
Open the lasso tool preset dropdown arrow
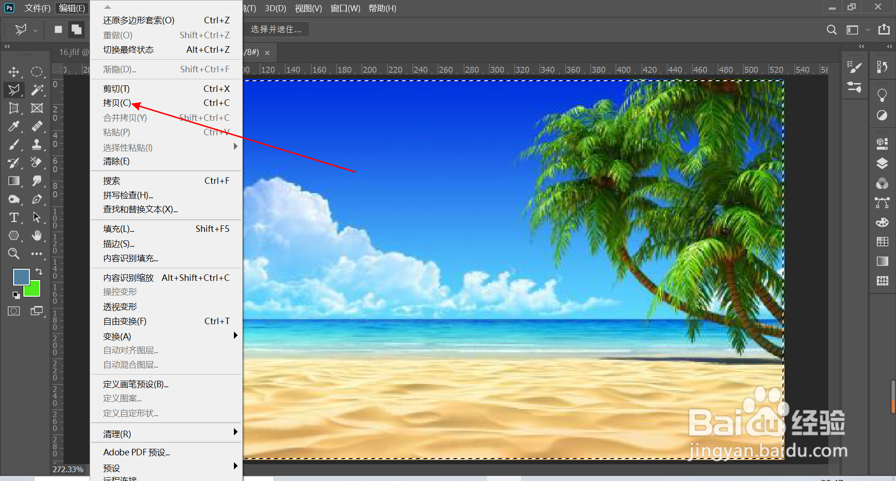point(35,30)
